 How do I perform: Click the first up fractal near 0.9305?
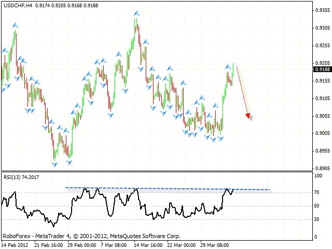[x=15, y=25]
